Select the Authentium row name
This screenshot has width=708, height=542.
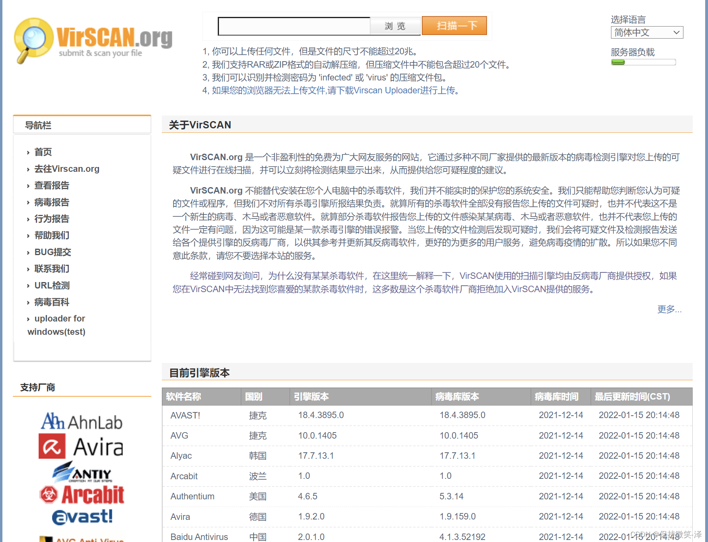pos(192,497)
